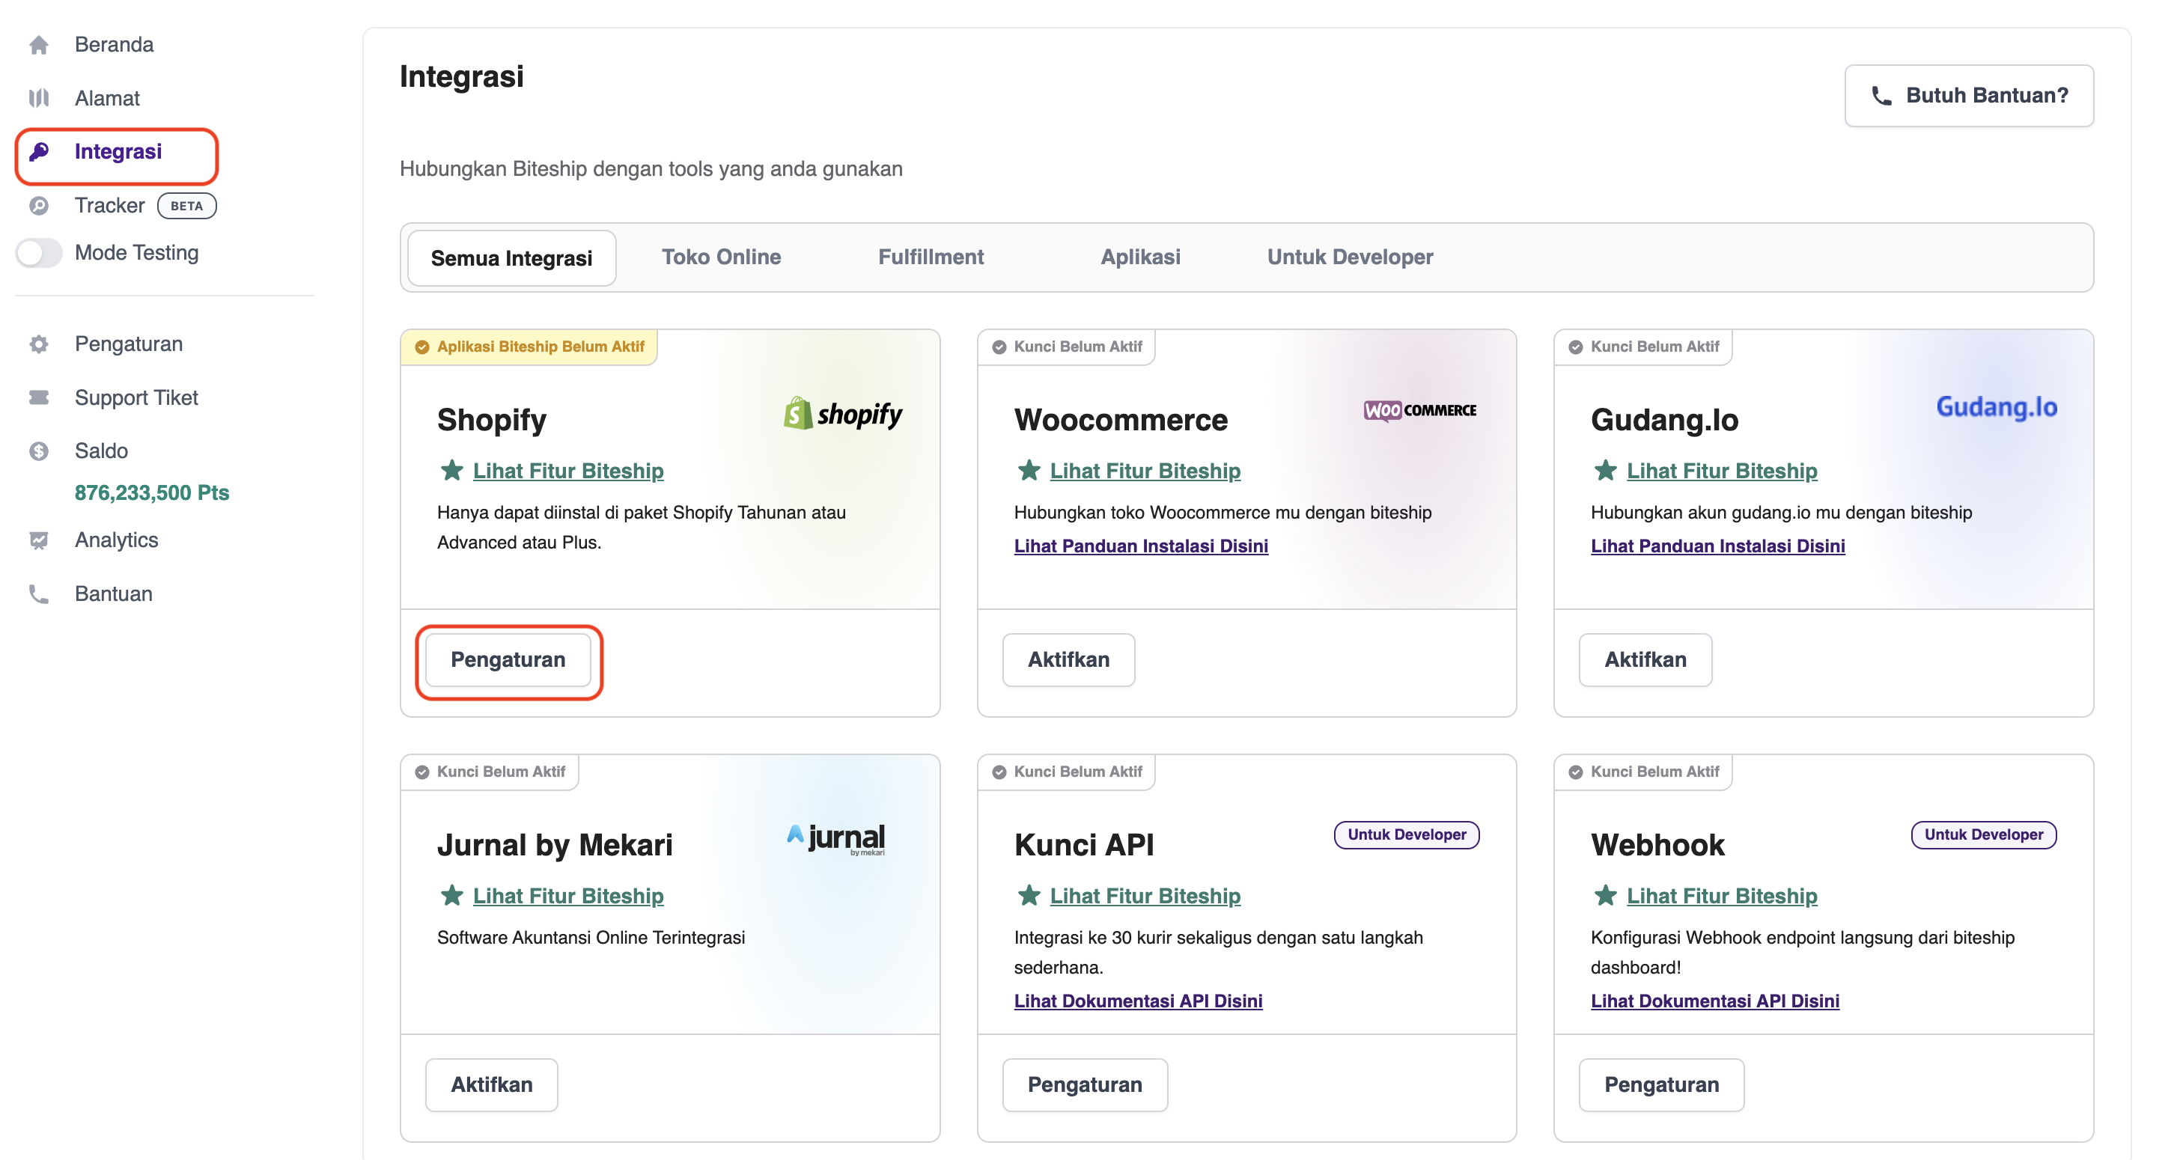Open Lihat Fitur Biteship link for Woocommerce
The width and height of the screenshot is (2180, 1160).
[x=1145, y=471]
